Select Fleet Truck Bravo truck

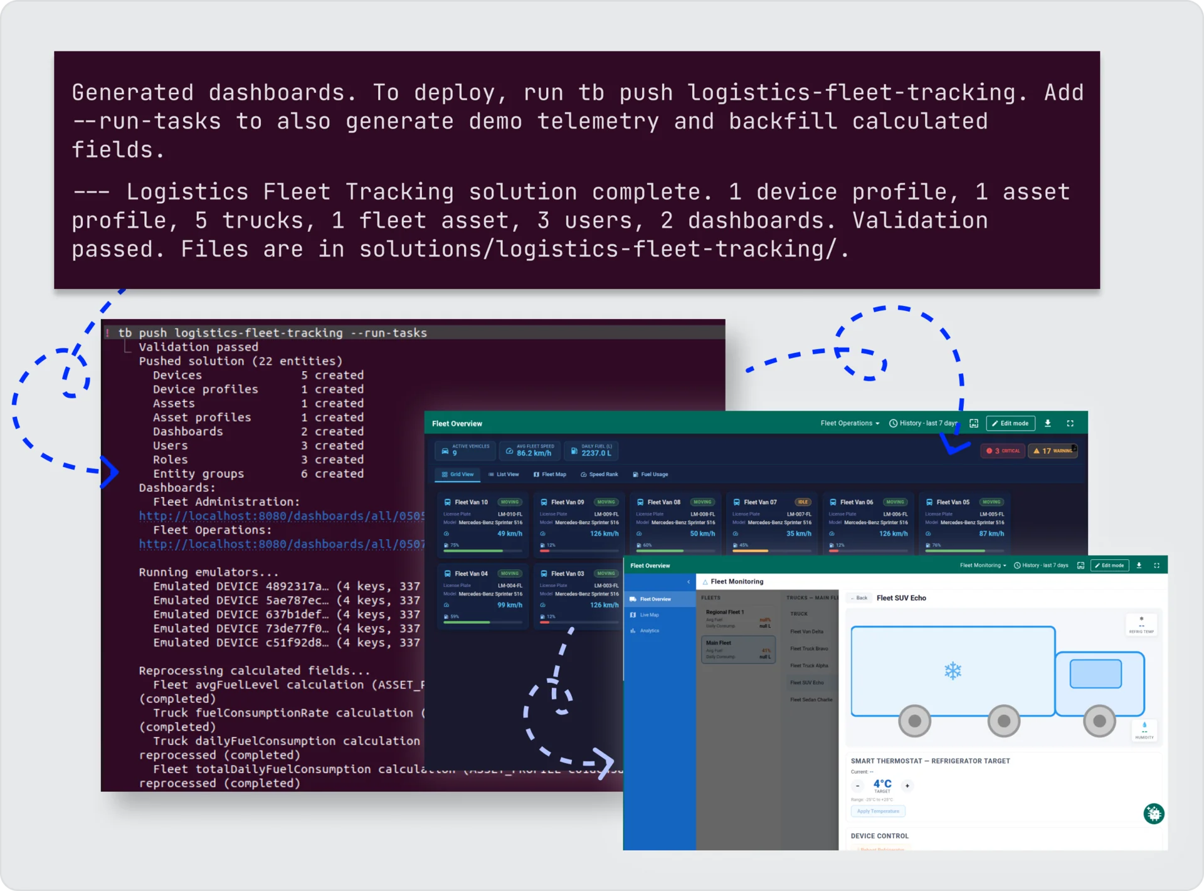(809, 649)
